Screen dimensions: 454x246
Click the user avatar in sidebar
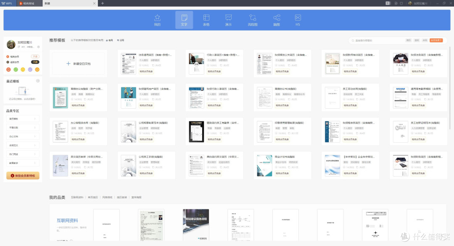(x=11, y=44)
